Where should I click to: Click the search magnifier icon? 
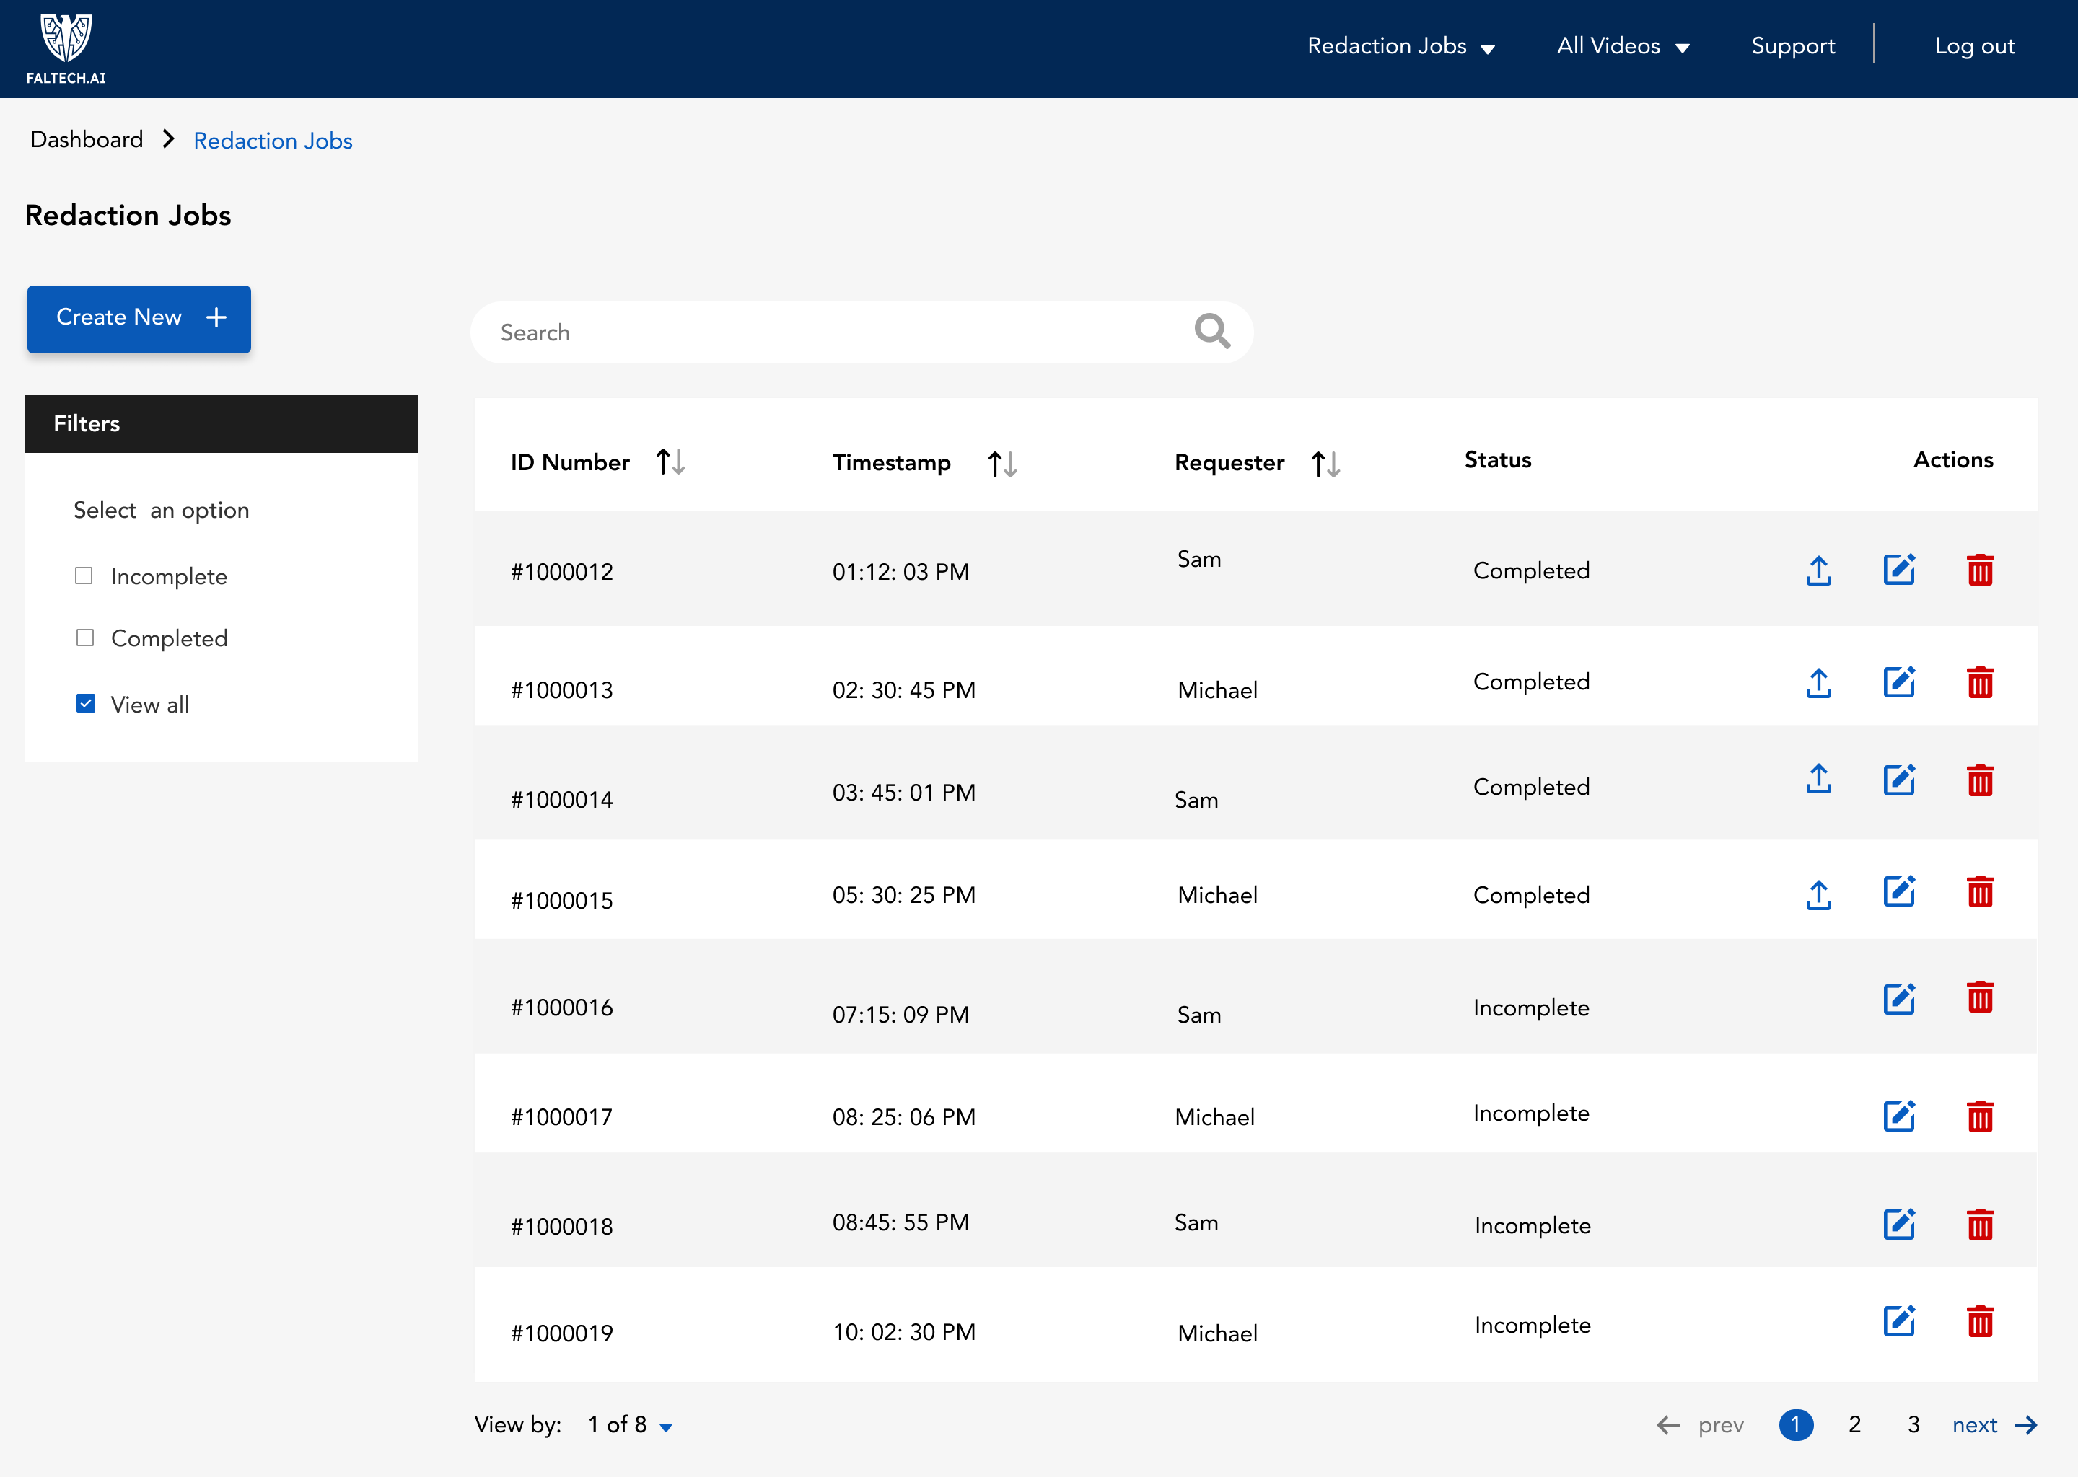point(1212,331)
